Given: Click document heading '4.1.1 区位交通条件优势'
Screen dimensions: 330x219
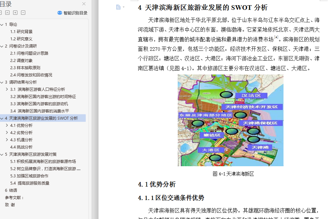Looking at the screenshot, I should click(x=171, y=198).
